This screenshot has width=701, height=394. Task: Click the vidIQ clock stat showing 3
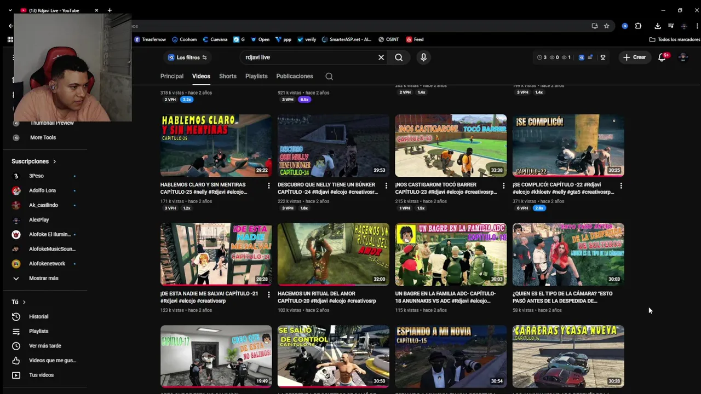542,57
